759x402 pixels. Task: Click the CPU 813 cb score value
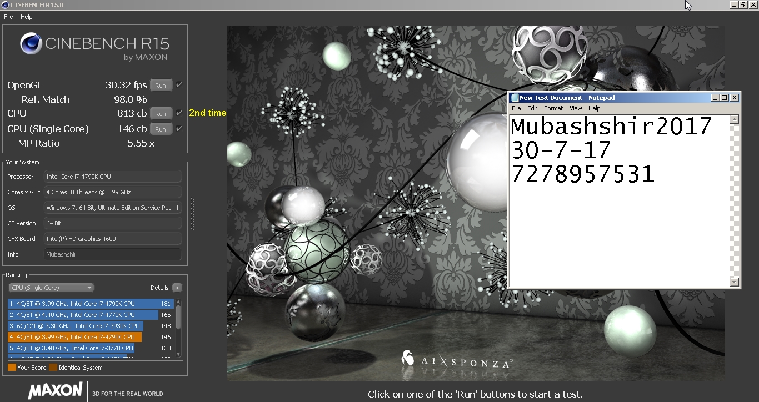click(132, 113)
